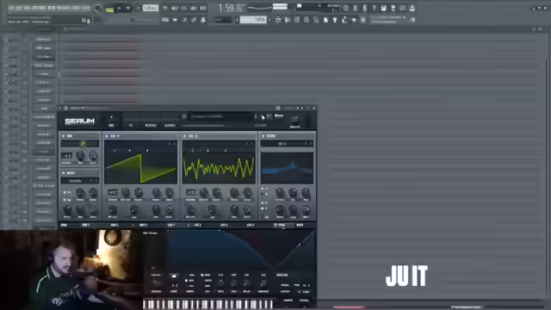Adjust the LFO RATE knob
The width and height of the screenshot is (551, 310).
pos(220,282)
